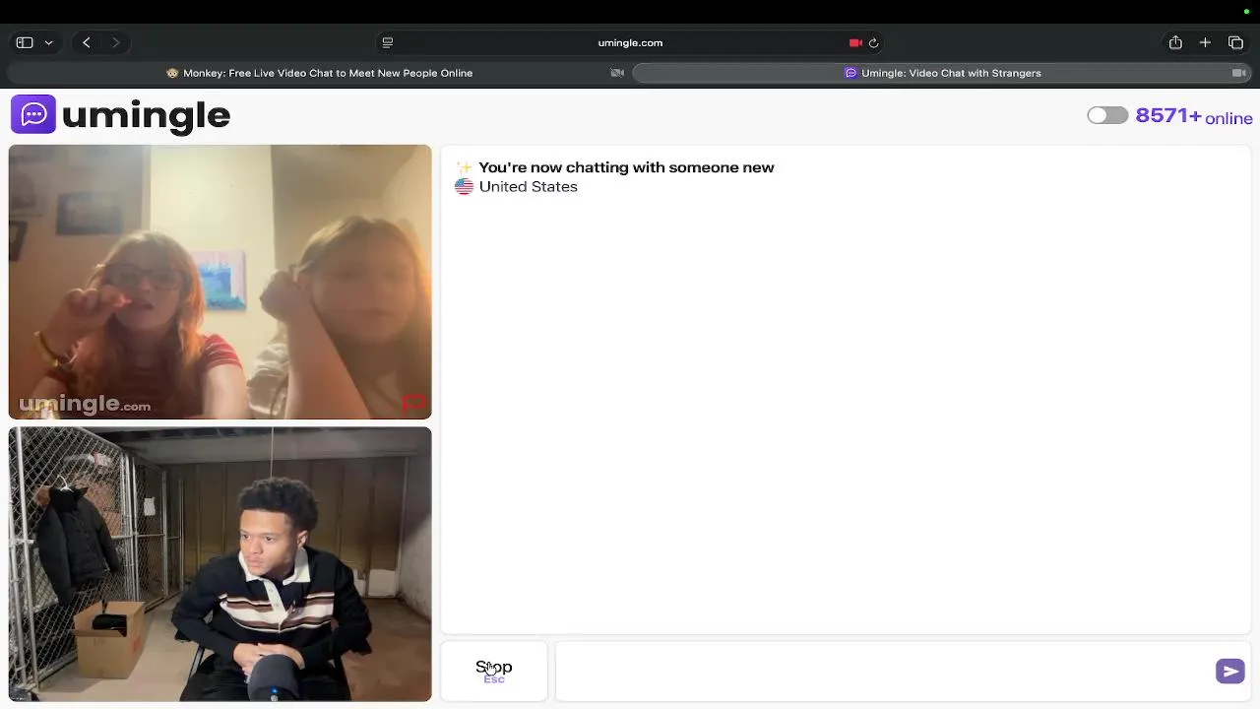Viewport: 1260px width, 709px height.
Task: Click the Monkey tab favicon
Action: click(172, 73)
